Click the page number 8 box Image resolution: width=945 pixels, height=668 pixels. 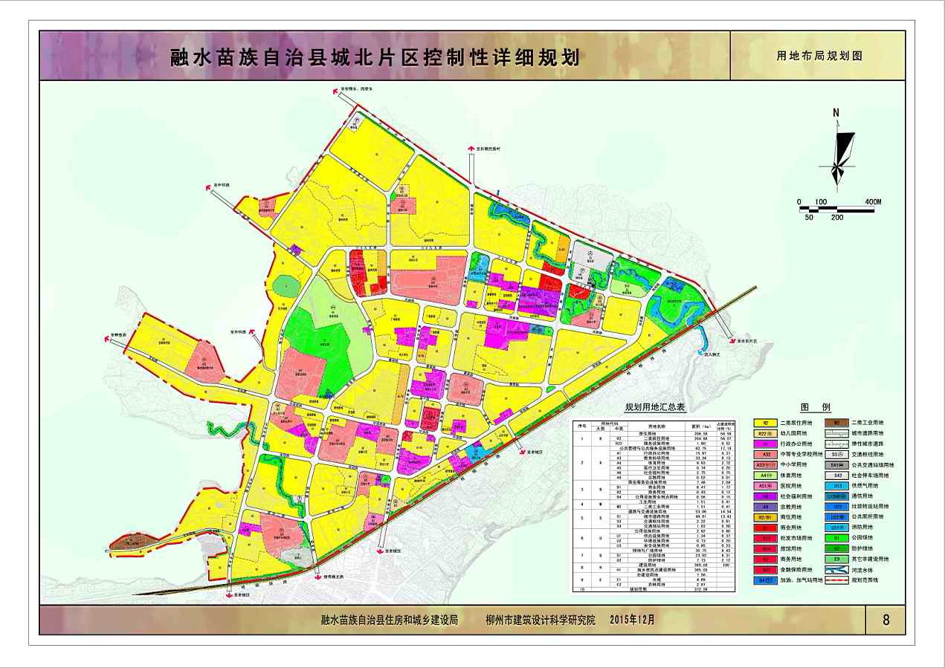click(x=886, y=620)
